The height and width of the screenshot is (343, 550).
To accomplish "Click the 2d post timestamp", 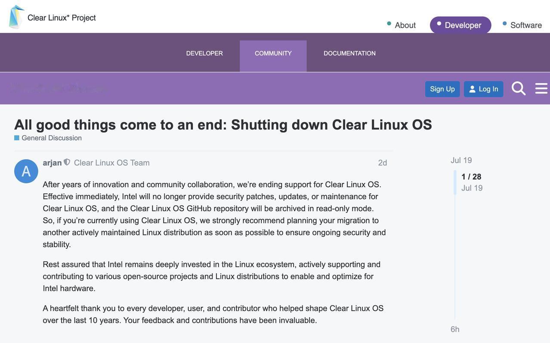I will click(x=383, y=163).
